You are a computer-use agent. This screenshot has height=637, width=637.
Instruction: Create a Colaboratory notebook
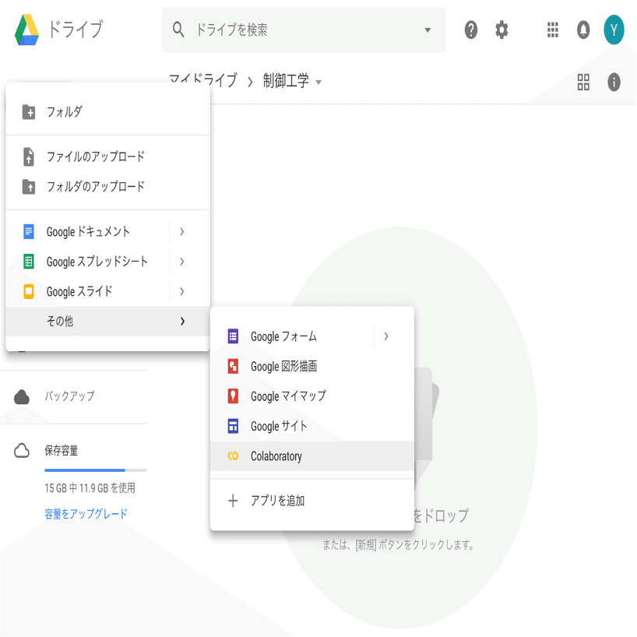tap(312, 456)
